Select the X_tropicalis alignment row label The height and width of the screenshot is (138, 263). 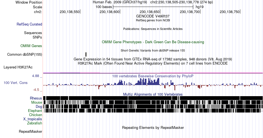click(x=33, y=119)
